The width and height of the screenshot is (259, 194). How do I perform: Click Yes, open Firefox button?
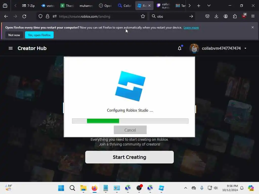39,35
